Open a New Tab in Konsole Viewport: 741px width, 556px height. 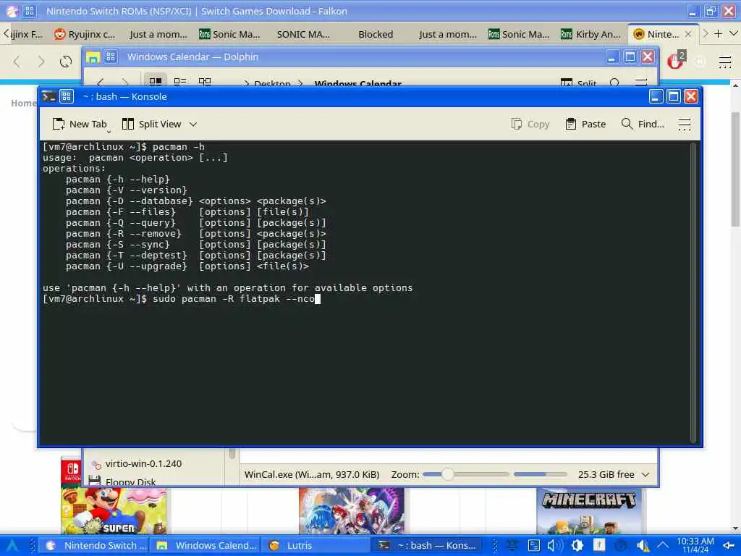pos(80,124)
